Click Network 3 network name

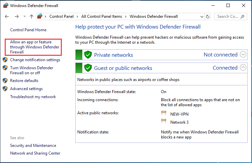click(x=179, y=122)
